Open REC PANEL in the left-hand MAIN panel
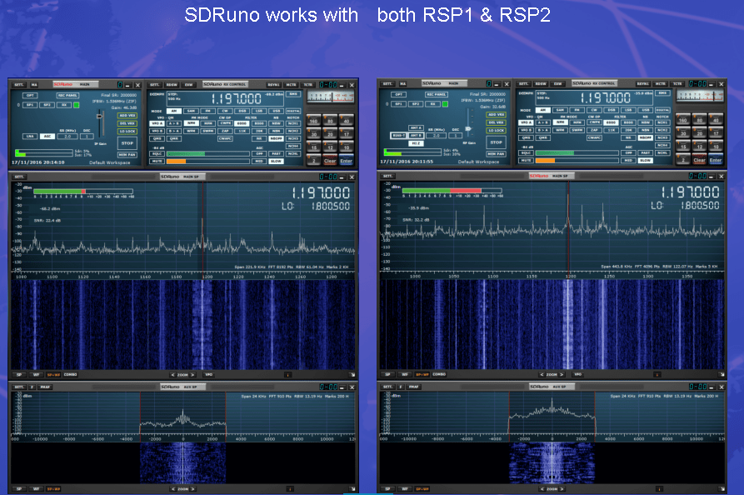The image size is (744, 495). [67, 95]
